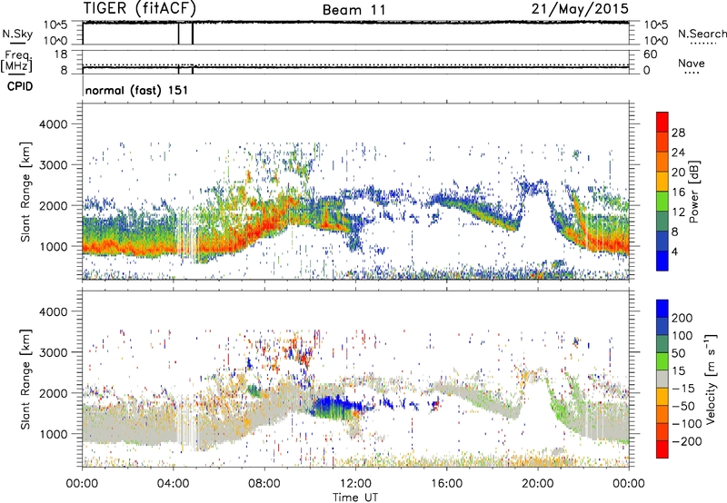Image resolution: width=727 pixels, height=503 pixels.
Task: Click the Power [dB] colorbar label
Action: (694, 192)
